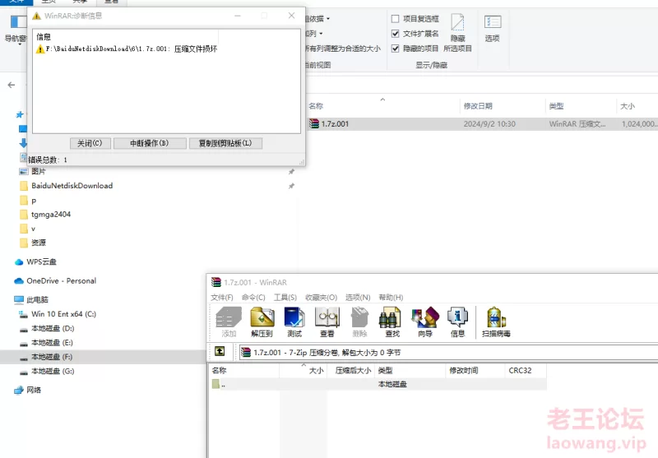This screenshot has height=458, width=658.
Task: Open the 收藏夹(O) menu in WinRAR
Action: pyautogui.click(x=321, y=298)
